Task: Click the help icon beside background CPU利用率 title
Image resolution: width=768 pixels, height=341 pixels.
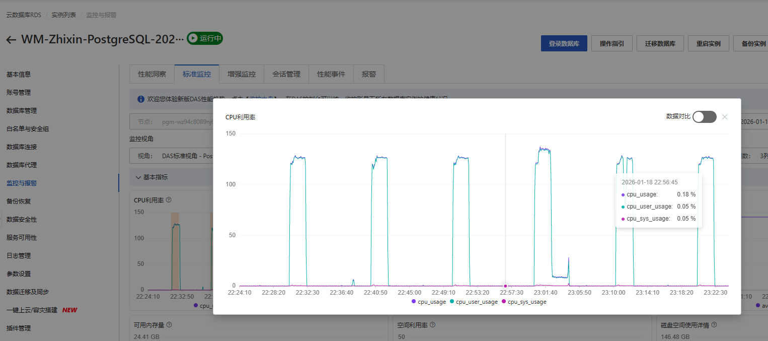Action: click(169, 200)
